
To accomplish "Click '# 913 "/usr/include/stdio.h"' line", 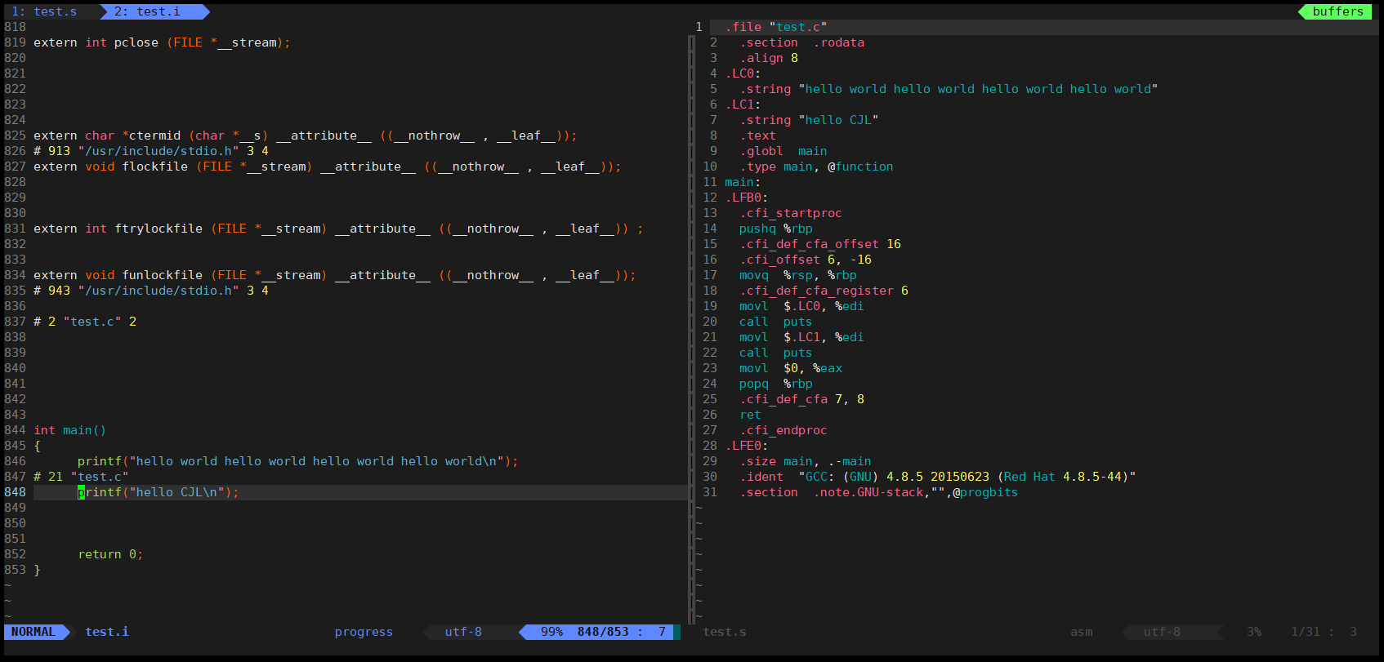I will click(151, 151).
